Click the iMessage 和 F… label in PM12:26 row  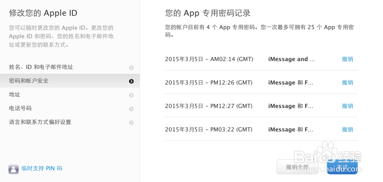coord(291,83)
